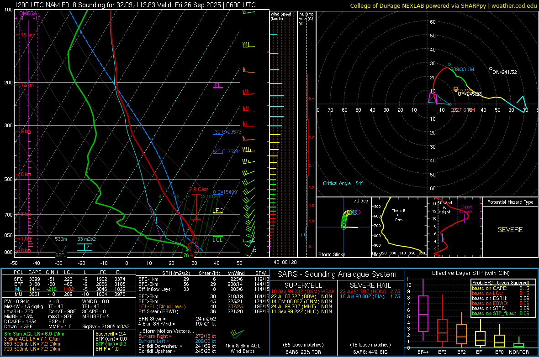This screenshot has height=357, width=539.
Task: Click 'Bunkers Left = 209/33 kt' value
Action: click(x=177, y=341)
